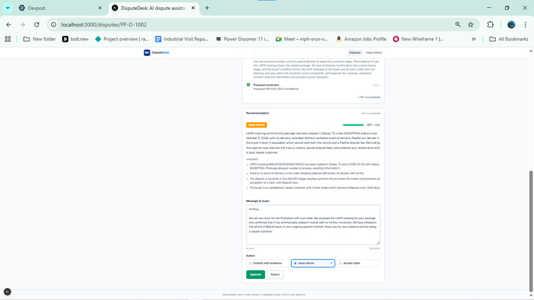Viewport: 534px width, 300px height.
Task: Open the Meet mph-srun bookmark
Action: click(301, 39)
